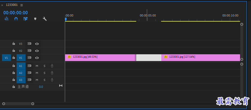Click the master track output icon
Screen dimensions: 251x110
pos(61,86)
